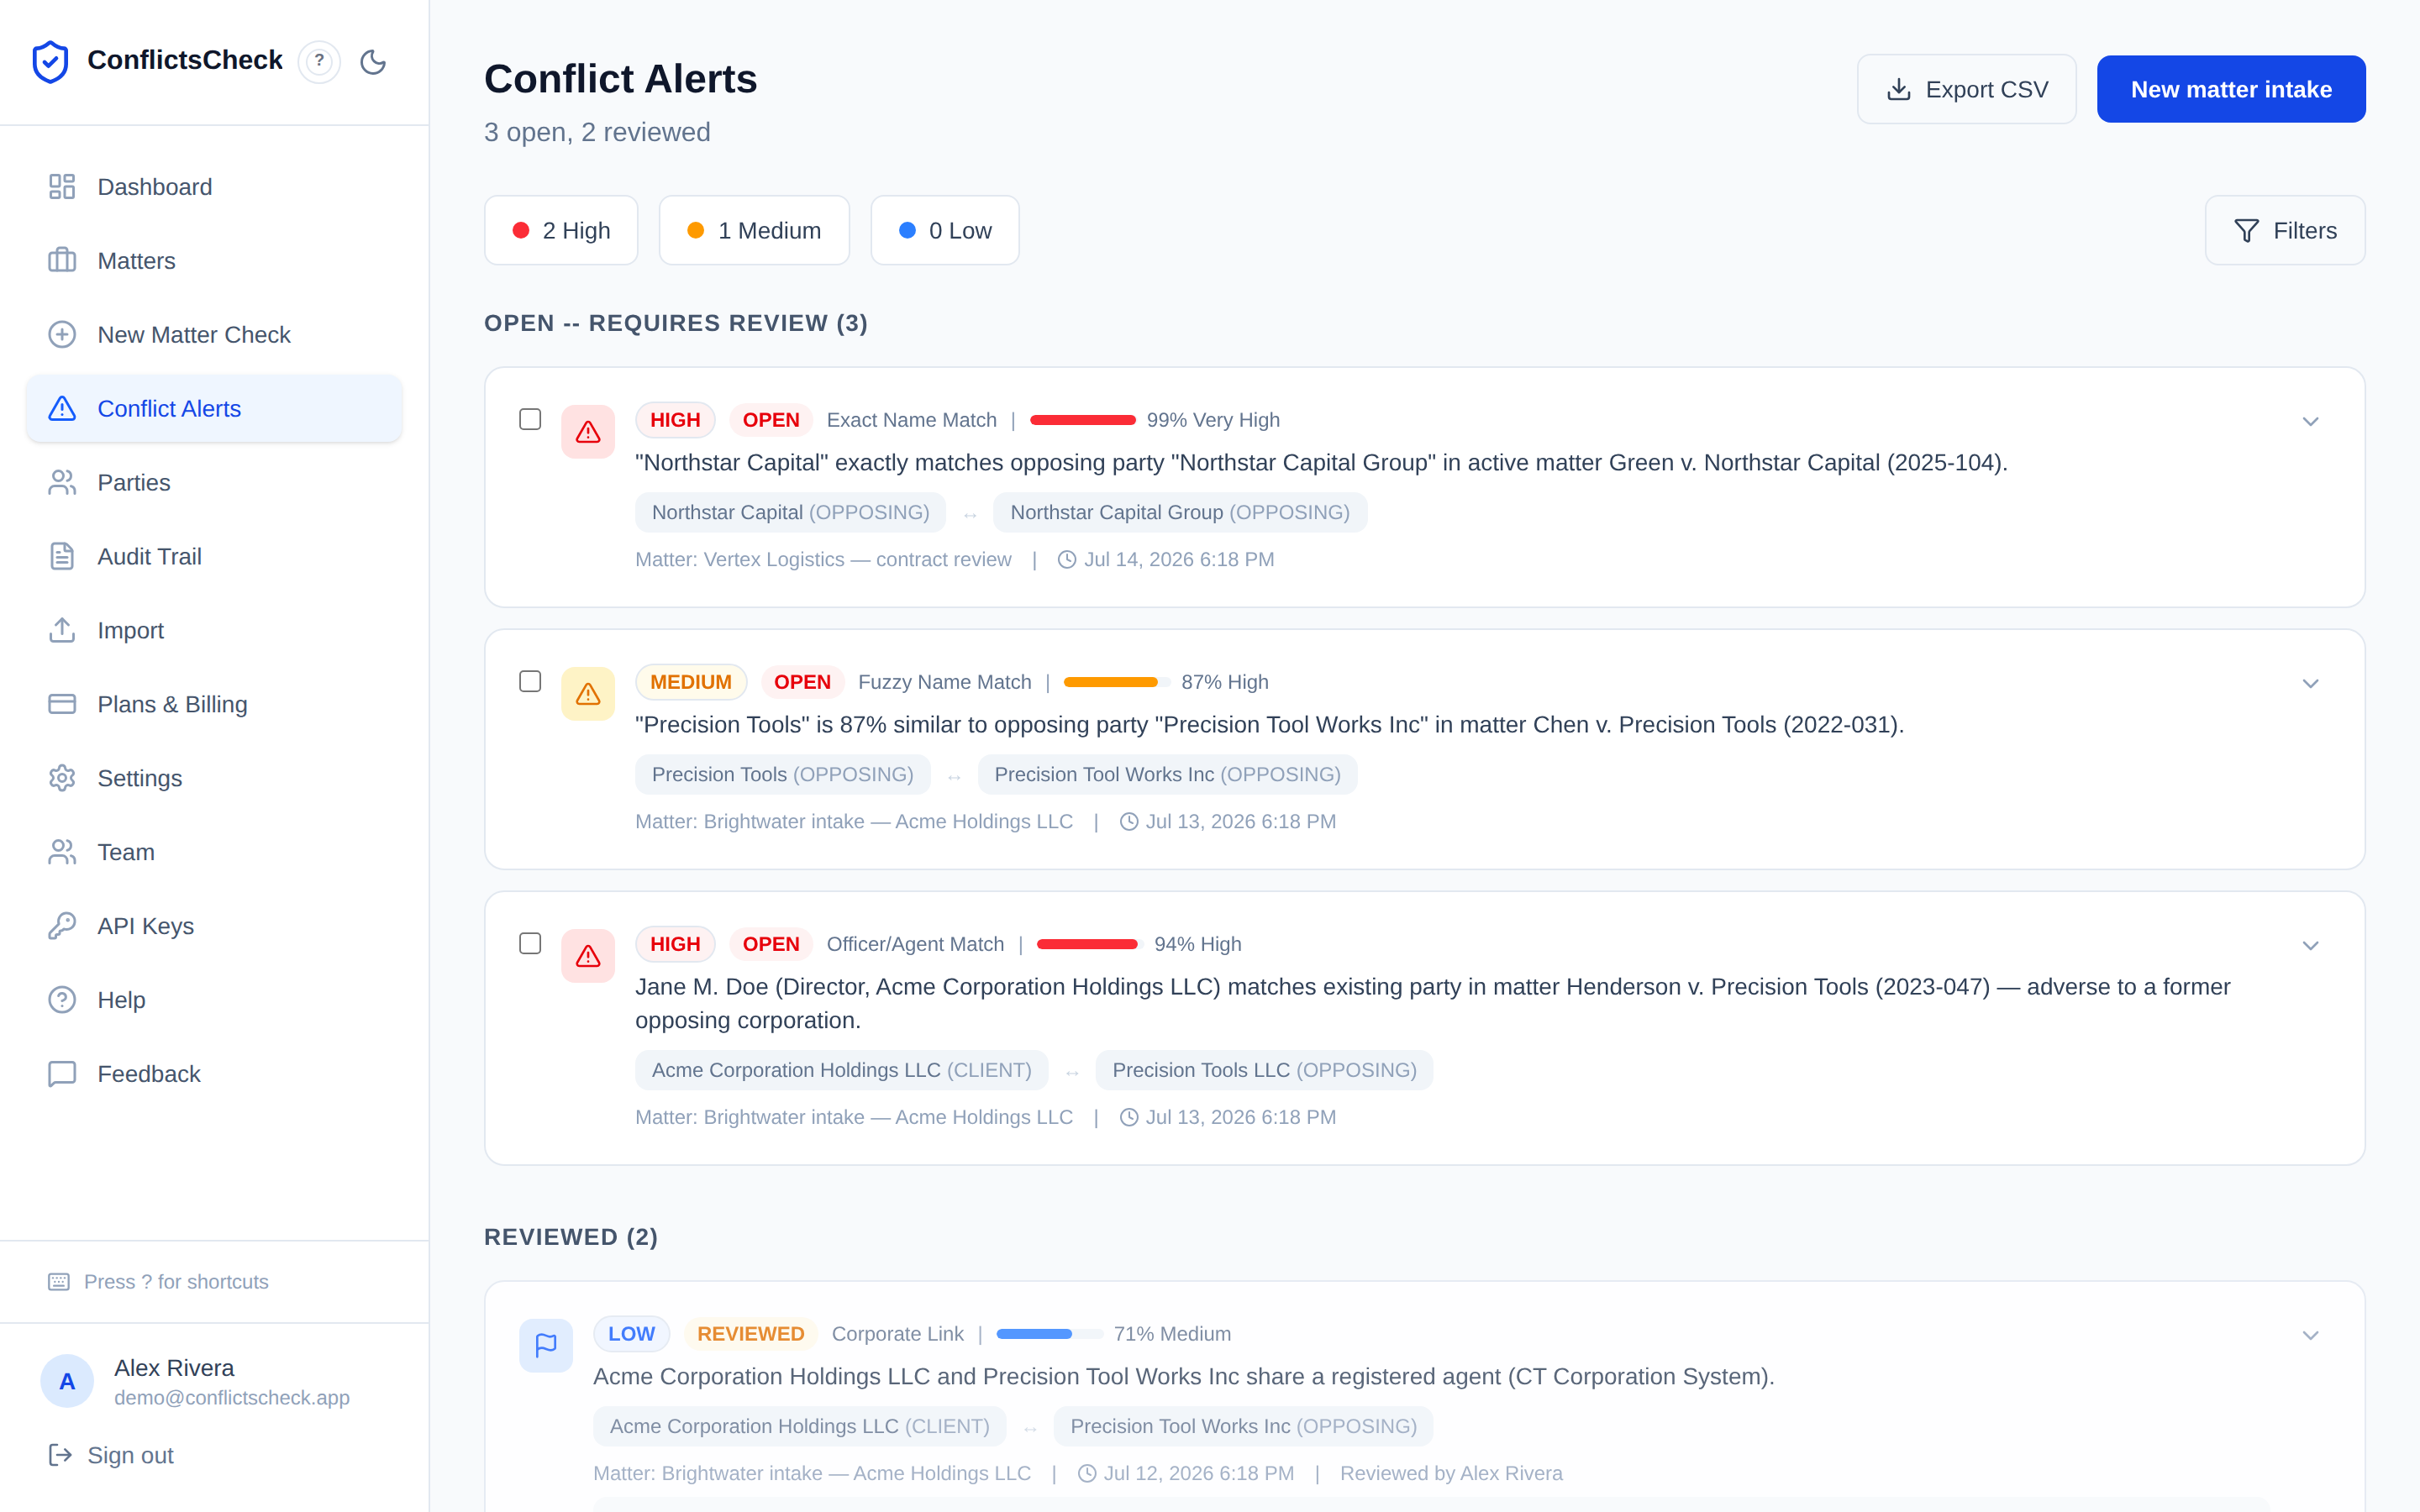Click the REVIEWED status badge

point(750,1334)
